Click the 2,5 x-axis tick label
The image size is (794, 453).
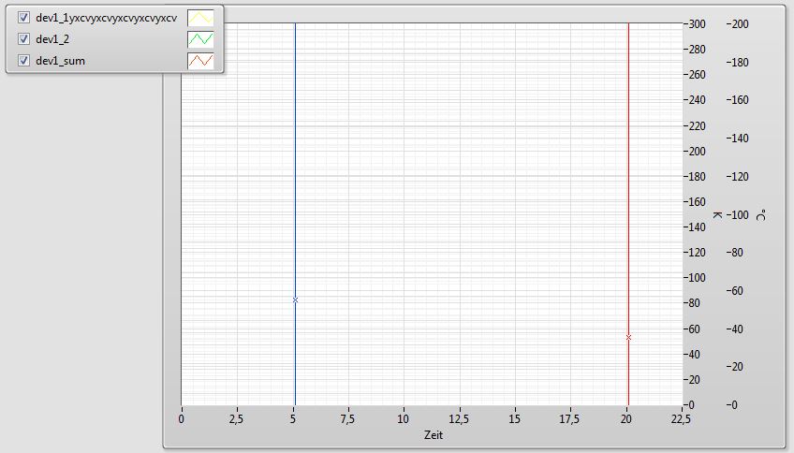(x=237, y=419)
